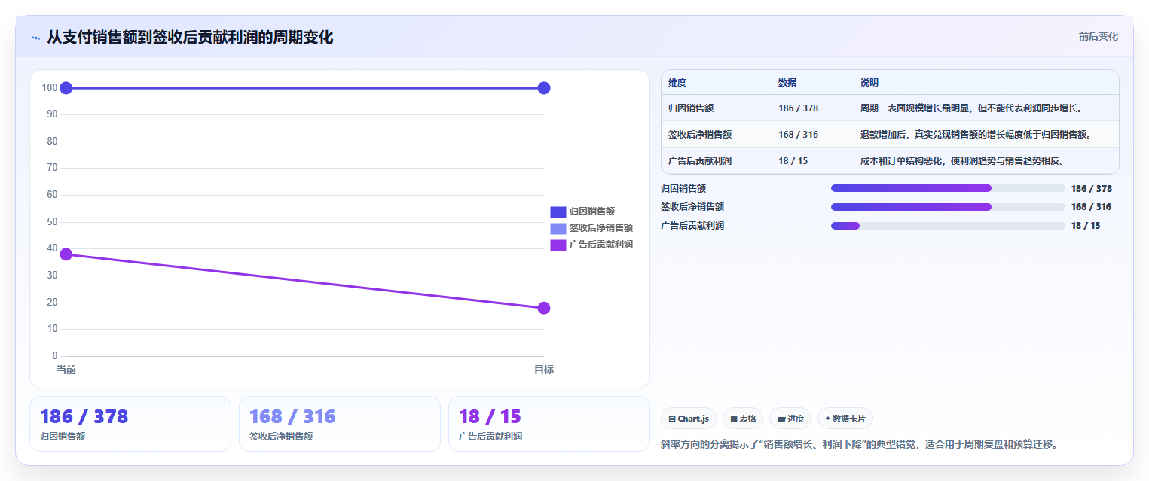Click the purple data point at 当前 38
The width and height of the screenshot is (1149, 481).
[x=66, y=254]
